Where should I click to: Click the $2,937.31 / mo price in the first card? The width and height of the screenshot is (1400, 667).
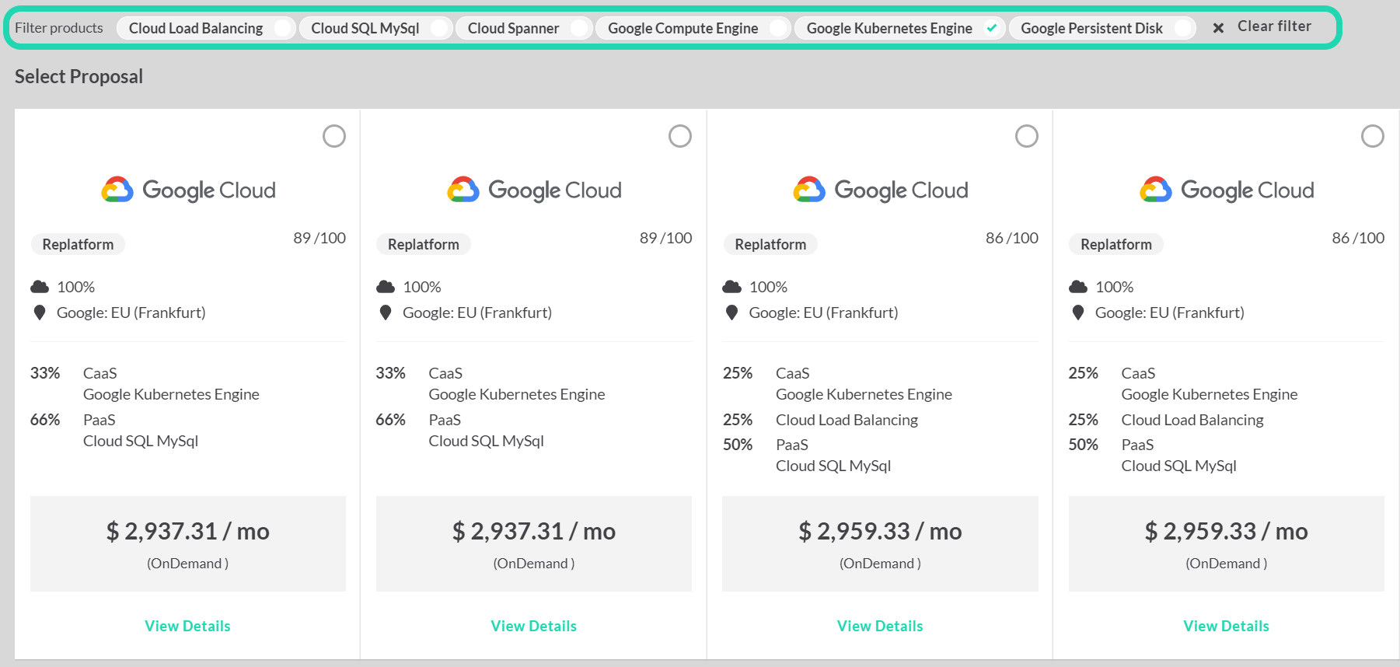pos(188,531)
